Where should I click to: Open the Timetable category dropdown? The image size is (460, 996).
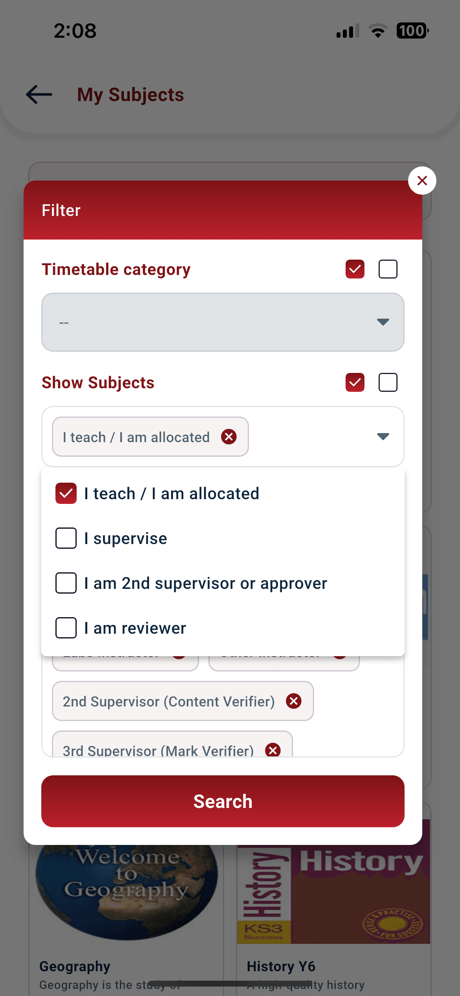click(x=223, y=322)
